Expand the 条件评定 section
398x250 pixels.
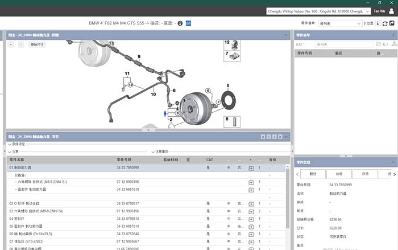18,145
